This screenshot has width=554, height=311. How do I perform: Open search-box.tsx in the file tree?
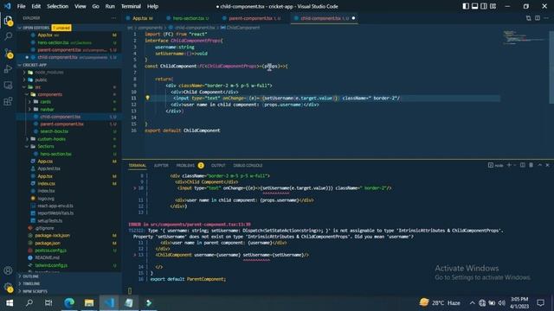click(54, 131)
